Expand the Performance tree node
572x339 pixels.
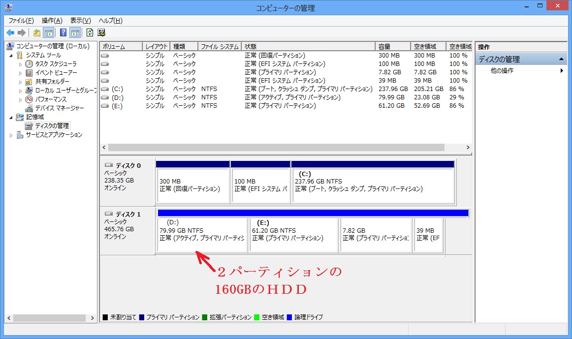click(x=21, y=99)
